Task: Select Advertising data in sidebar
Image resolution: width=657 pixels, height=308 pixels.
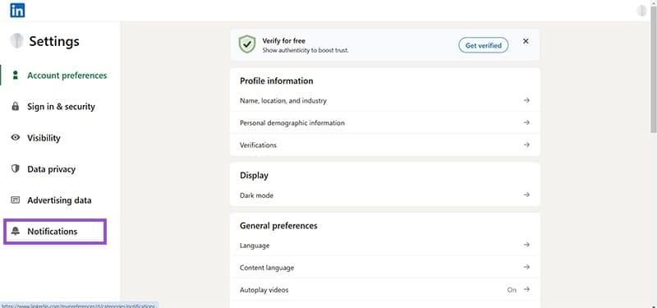Action: (x=59, y=200)
